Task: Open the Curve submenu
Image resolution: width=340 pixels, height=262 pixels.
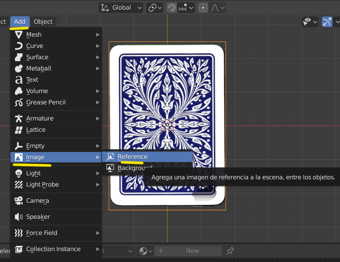Action: pyautogui.click(x=56, y=46)
